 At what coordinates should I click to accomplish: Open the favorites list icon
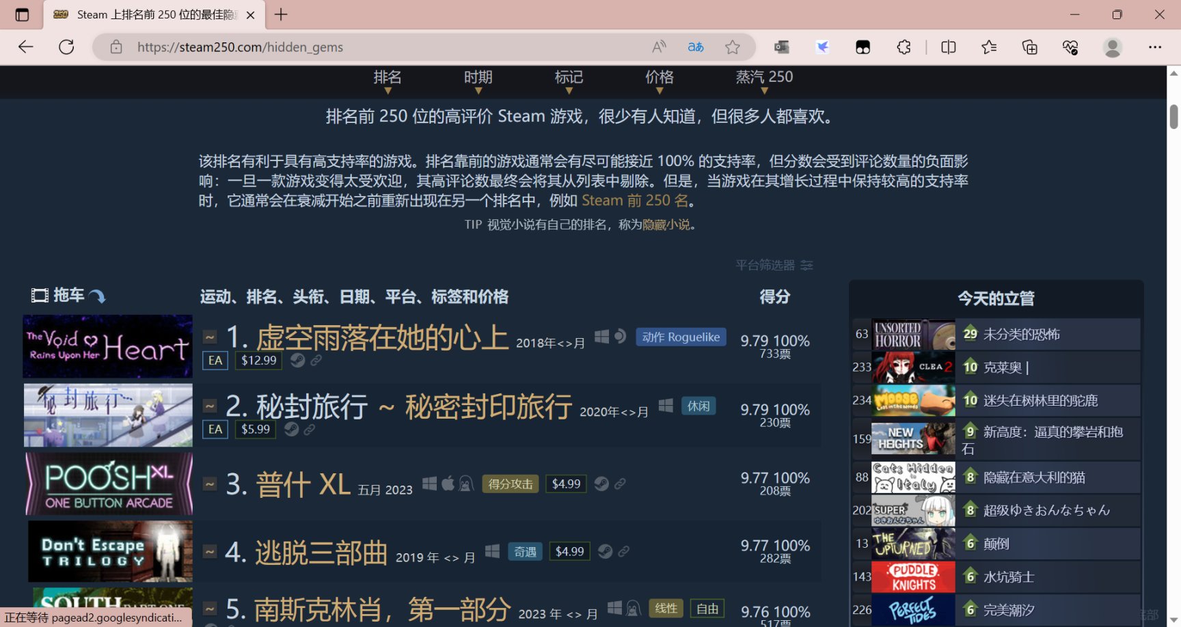(x=989, y=47)
